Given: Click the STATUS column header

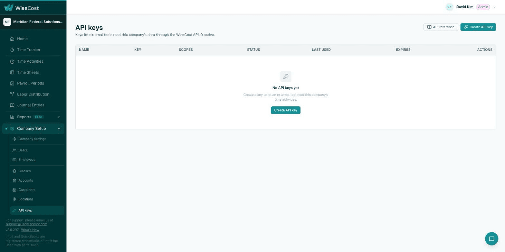Looking at the screenshot, I should pos(253,50).
